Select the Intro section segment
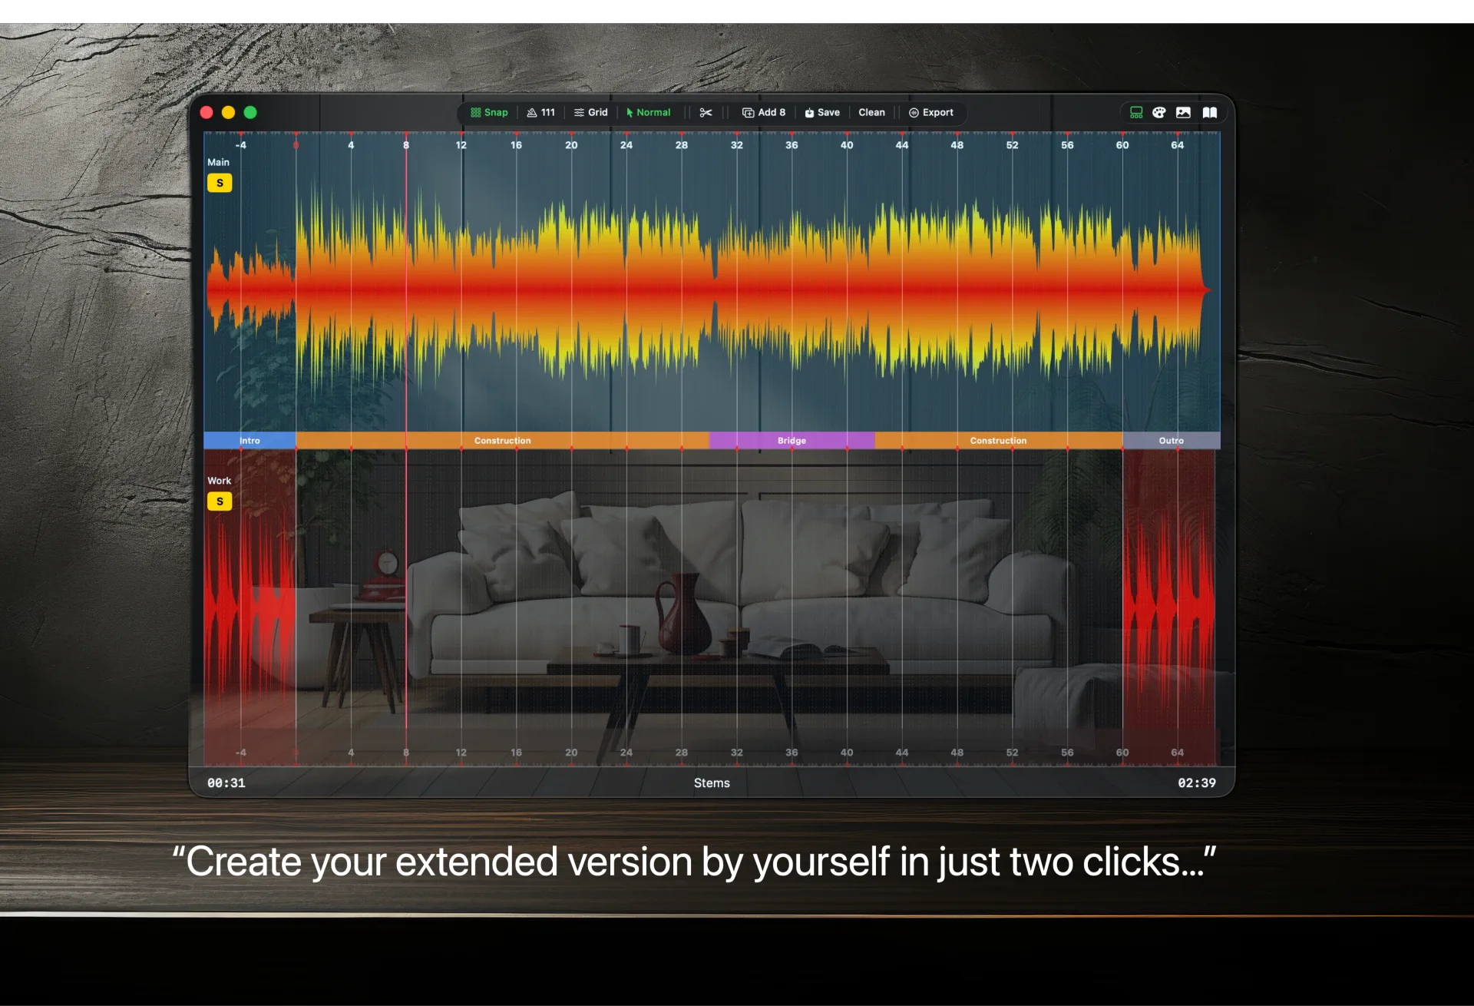 250,440
